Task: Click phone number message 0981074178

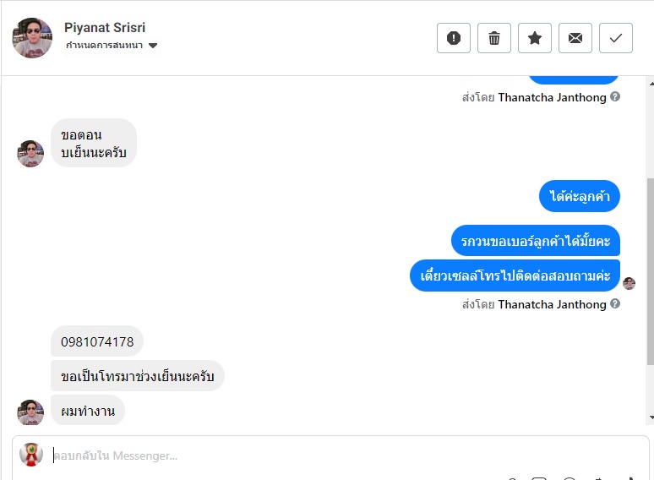Action: pyautogui.click(x=97, y=342)
